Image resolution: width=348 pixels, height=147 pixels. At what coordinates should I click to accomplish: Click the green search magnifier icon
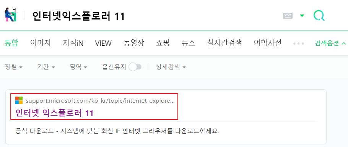point(319,16)
